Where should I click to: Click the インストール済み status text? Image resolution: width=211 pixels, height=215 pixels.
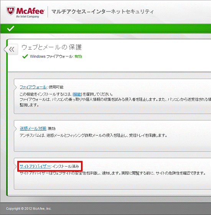pyautogui.click(x=66, y=166)
